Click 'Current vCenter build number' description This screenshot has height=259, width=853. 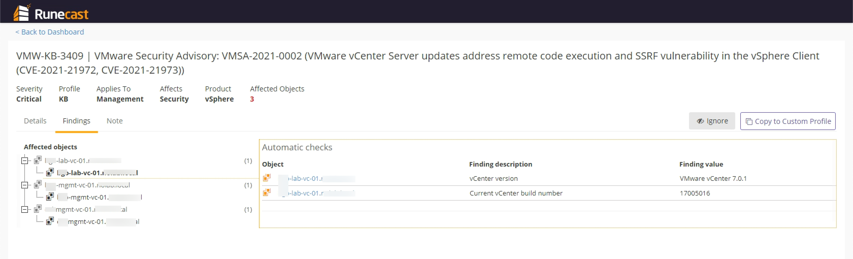pyautogui.click(x=516, y=193)
